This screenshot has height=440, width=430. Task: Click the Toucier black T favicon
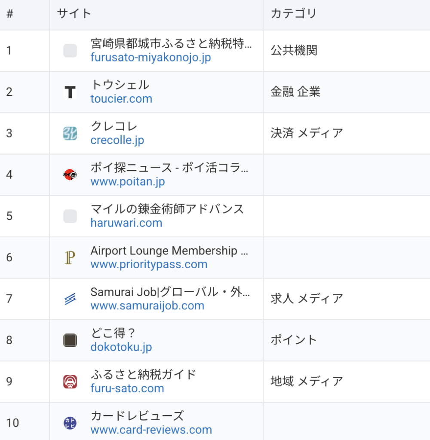click(70, 92)
